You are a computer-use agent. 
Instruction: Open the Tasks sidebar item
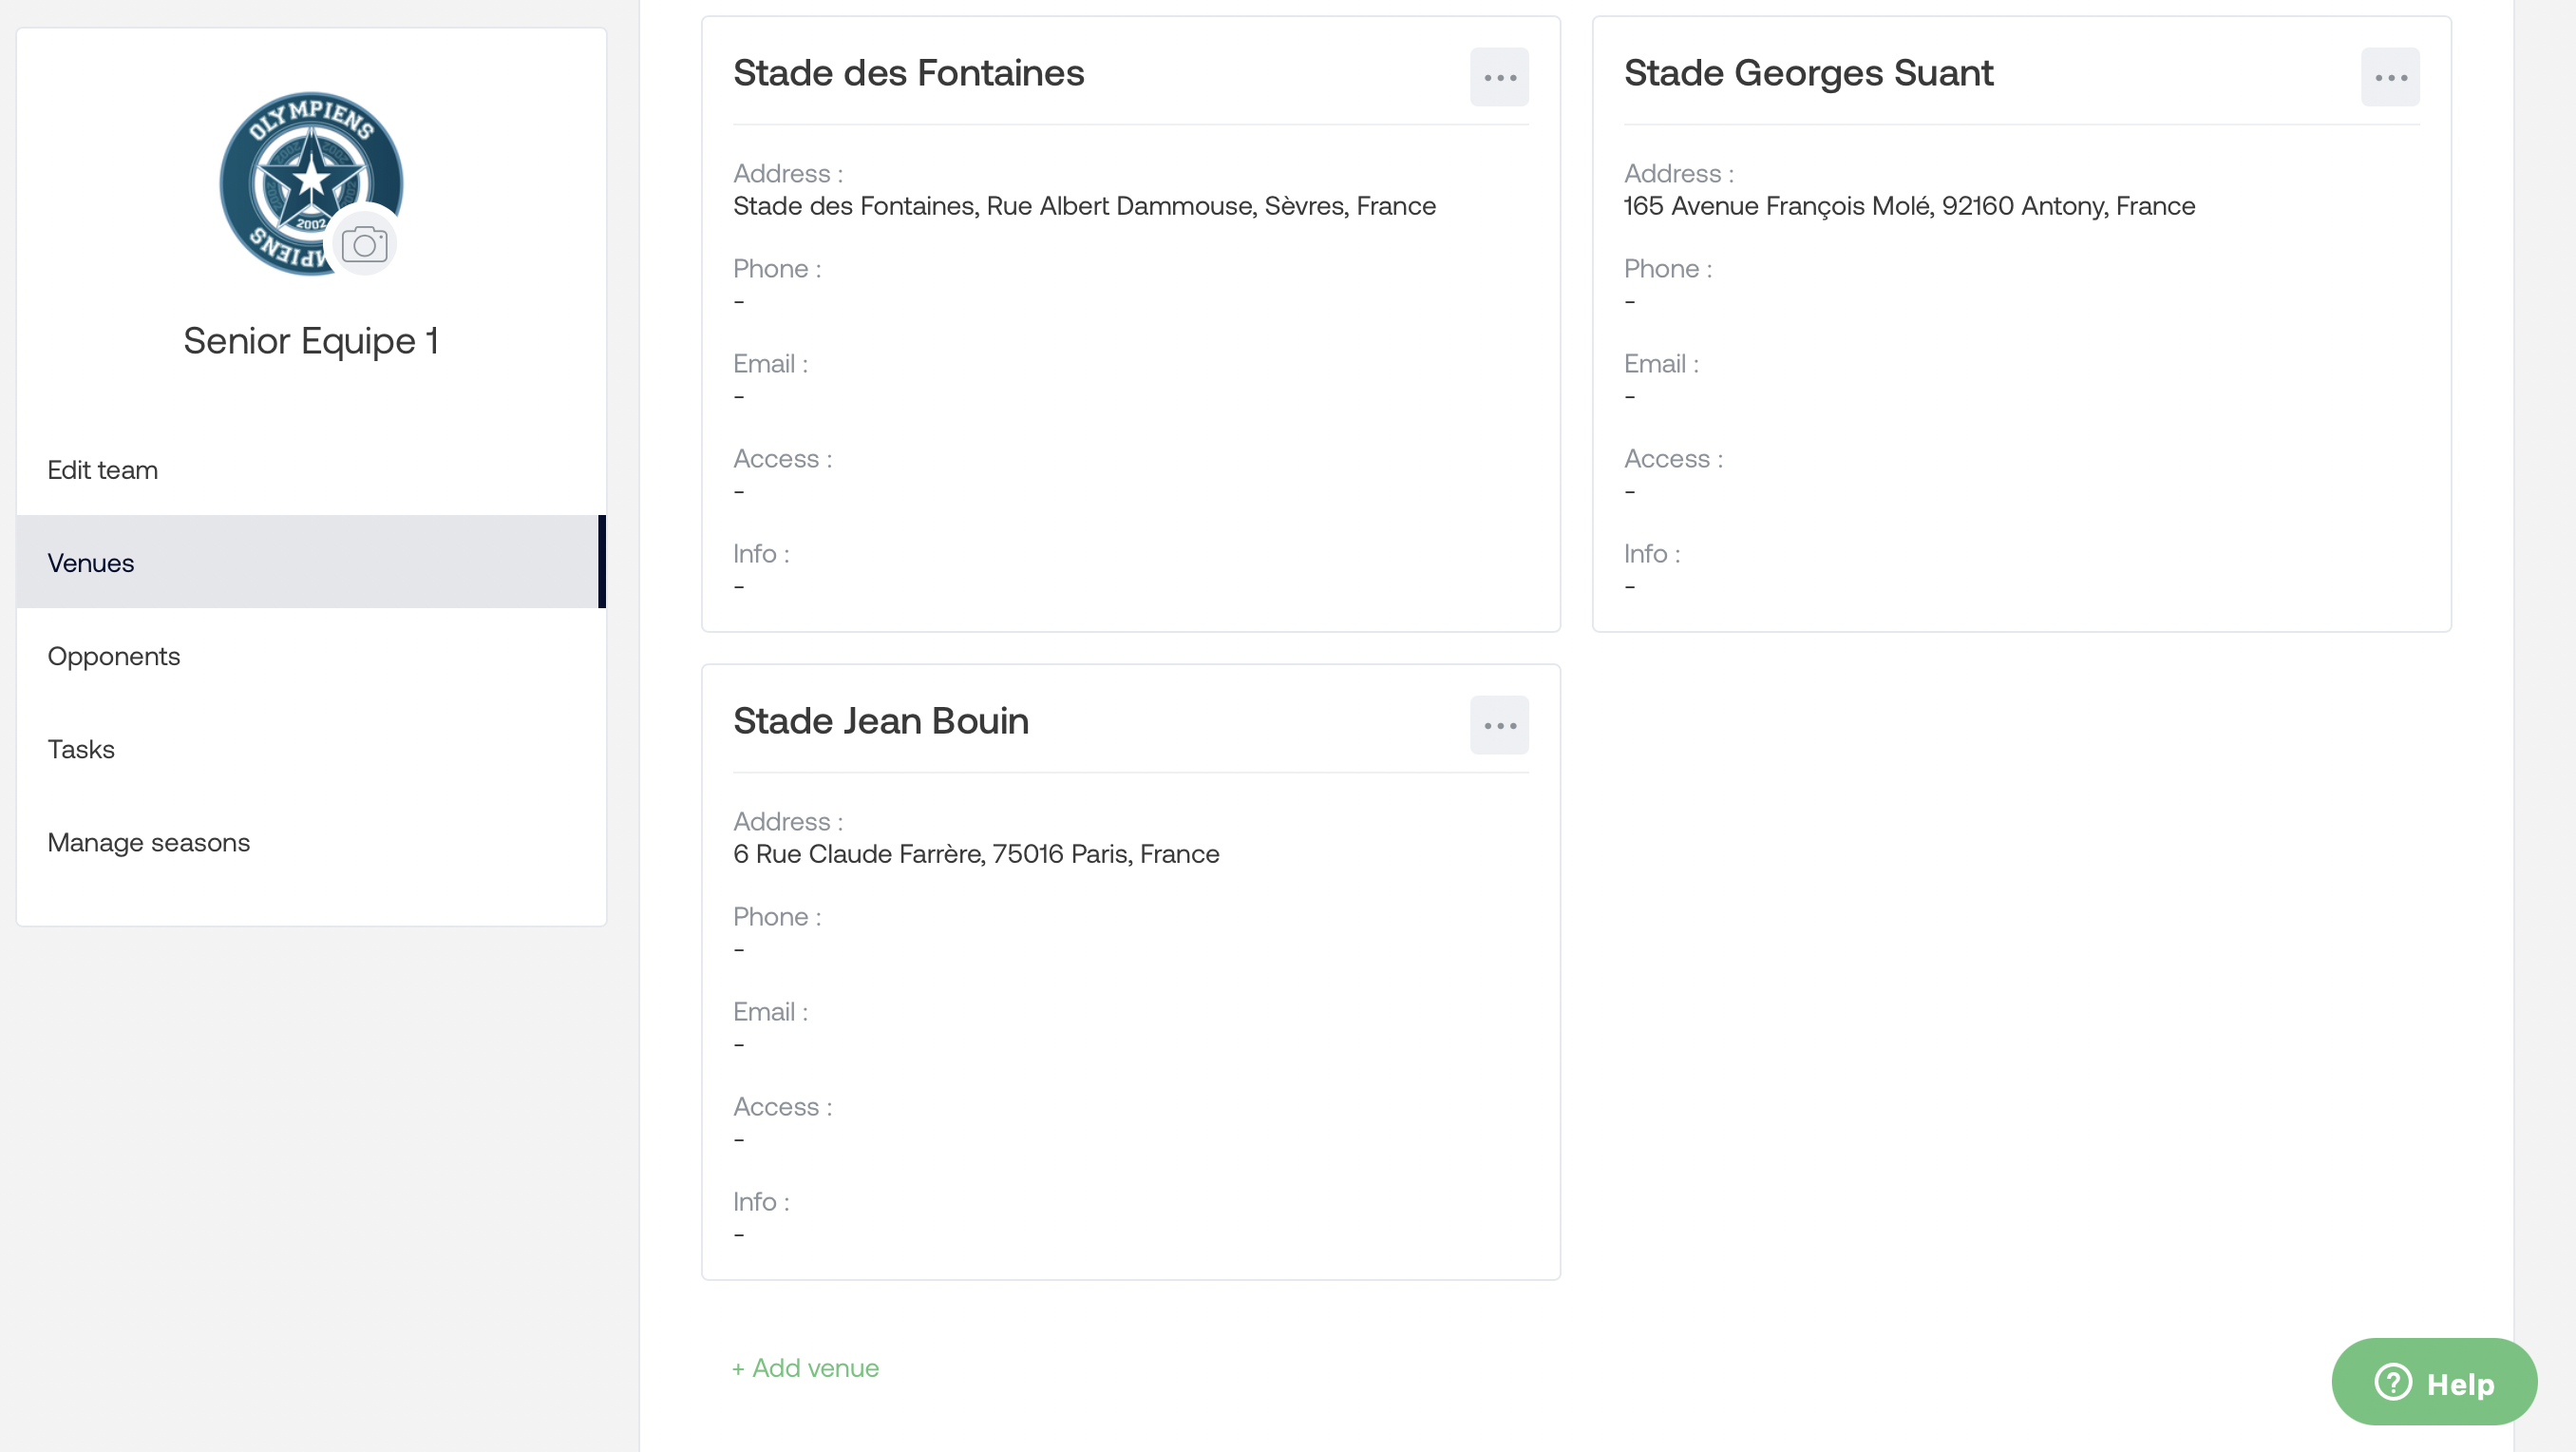(81, 750)
